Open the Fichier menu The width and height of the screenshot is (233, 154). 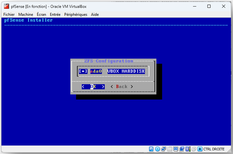[9, 15]
